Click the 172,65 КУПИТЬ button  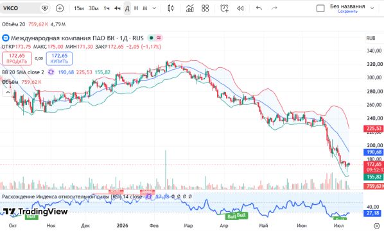(59, 58)
